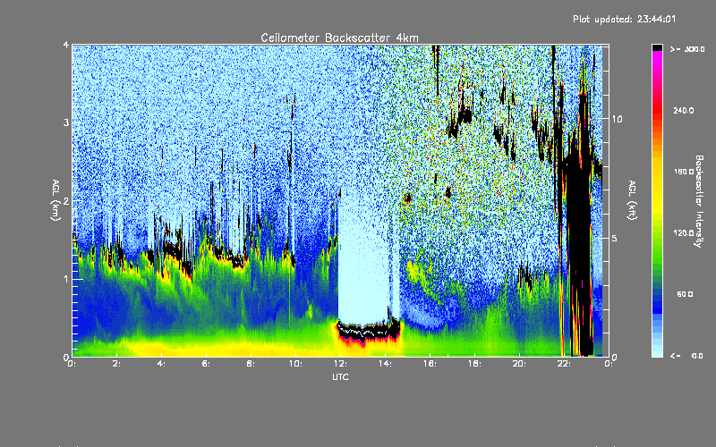Click the "6:" UTC tick label
716x447 pixels.
[x=206, y=364]
